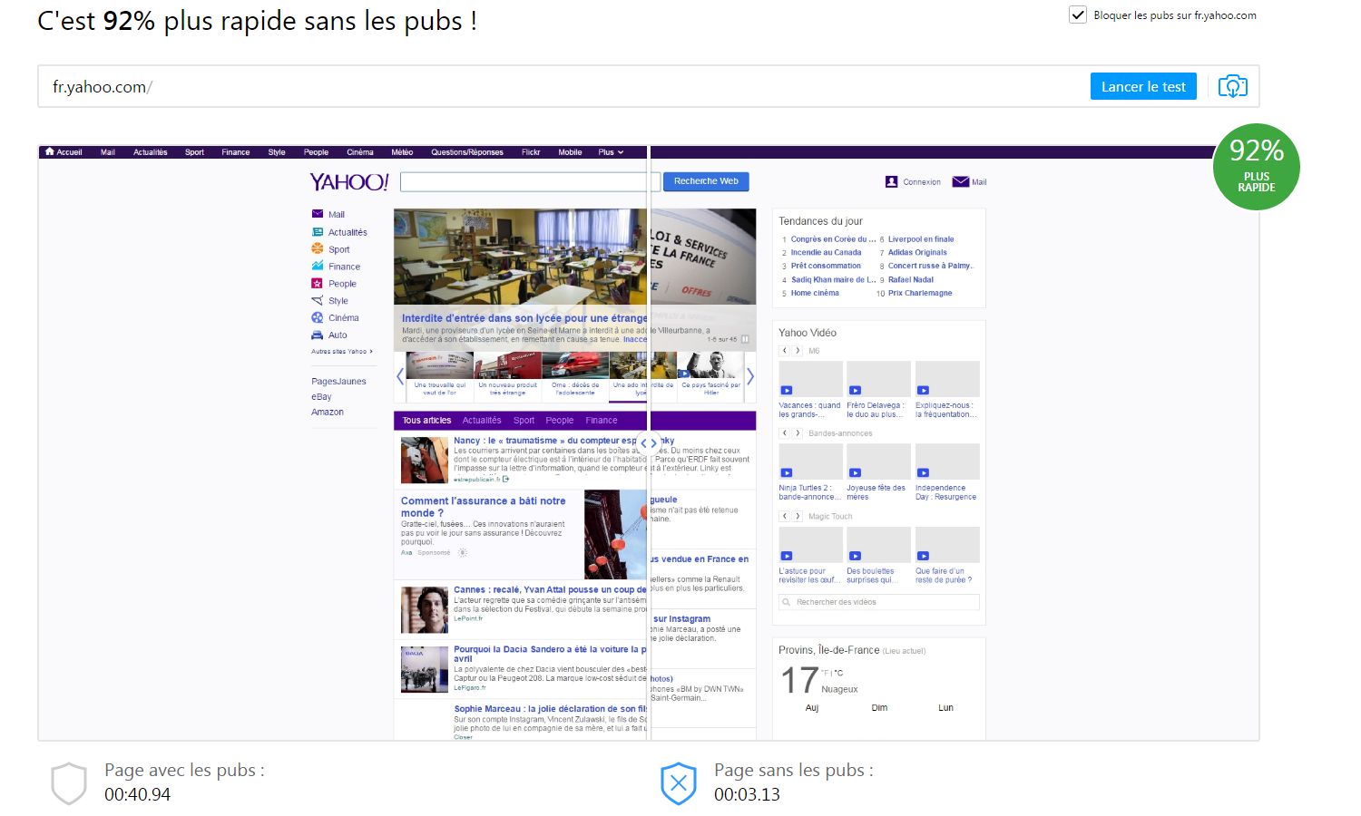Select the Sport articles tab

click(524, 420)
